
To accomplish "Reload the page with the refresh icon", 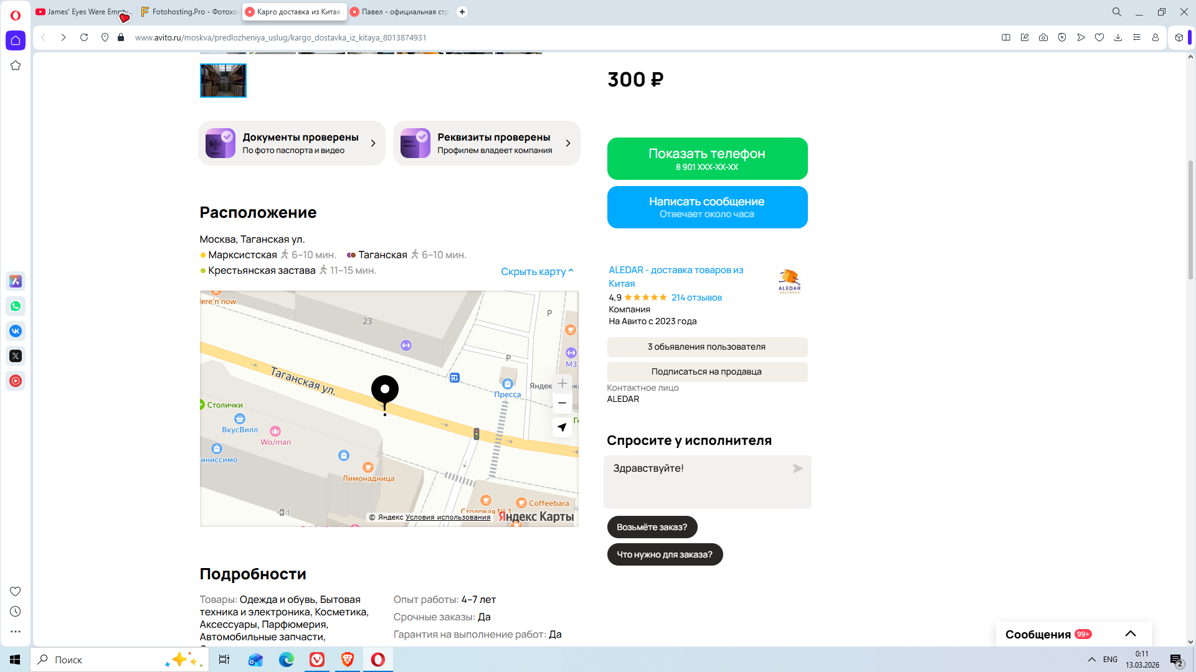I will coord(84,37).
